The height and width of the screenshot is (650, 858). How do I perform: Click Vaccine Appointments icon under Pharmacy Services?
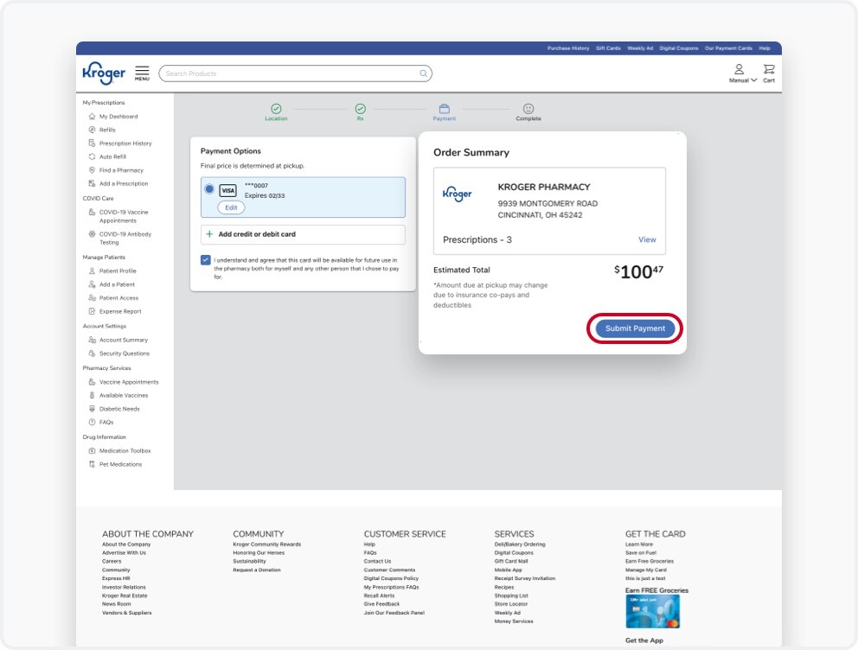coord(92,382)
